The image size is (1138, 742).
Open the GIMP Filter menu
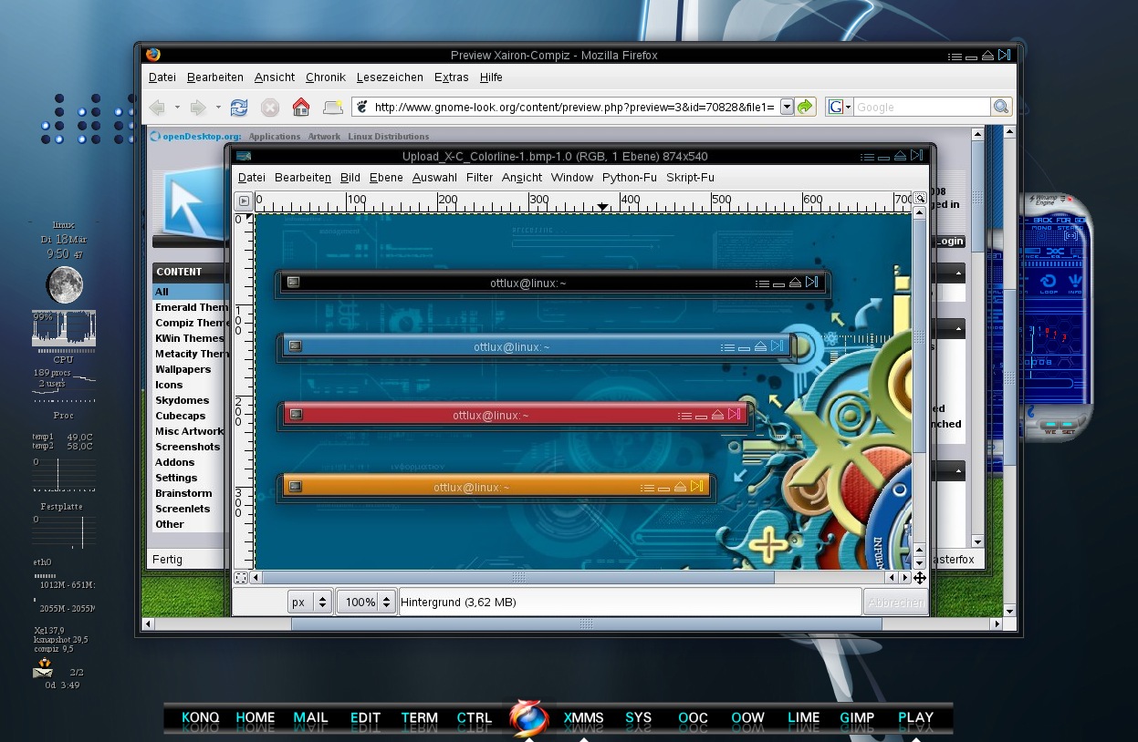point(479,178)
